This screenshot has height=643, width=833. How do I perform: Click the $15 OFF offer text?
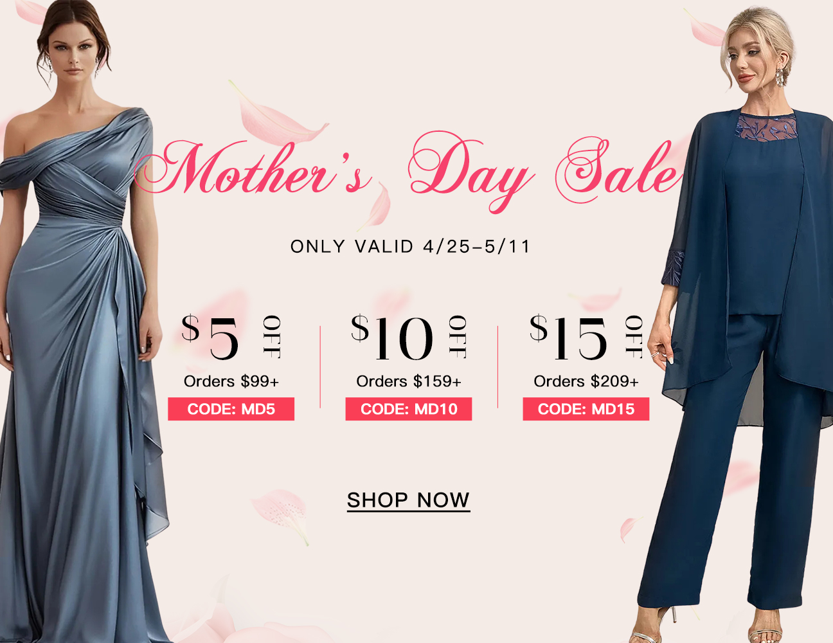coord(586,337)
